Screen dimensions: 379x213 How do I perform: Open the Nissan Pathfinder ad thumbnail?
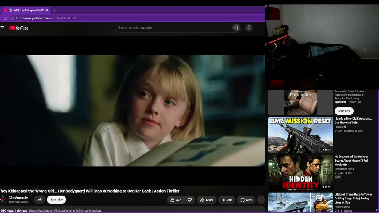pyautogui.click(x=301, y=102)
